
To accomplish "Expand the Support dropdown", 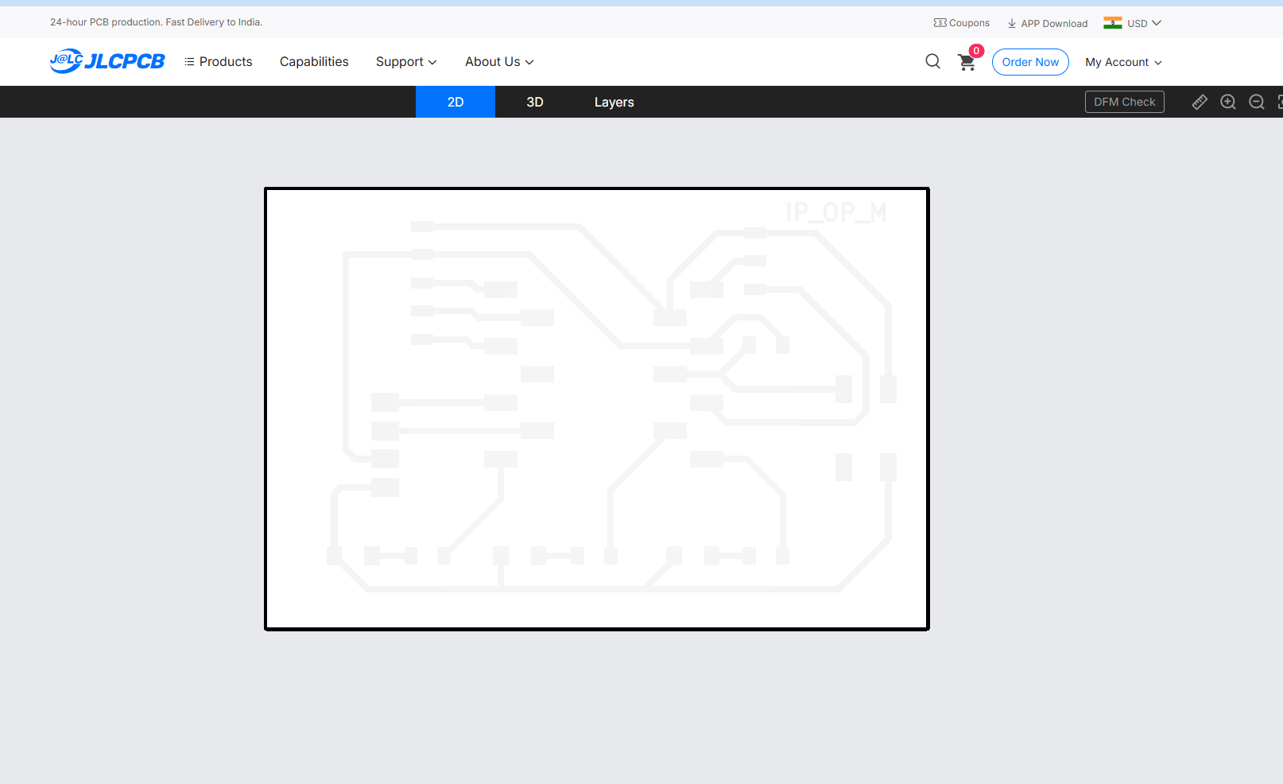I will 406,61.
